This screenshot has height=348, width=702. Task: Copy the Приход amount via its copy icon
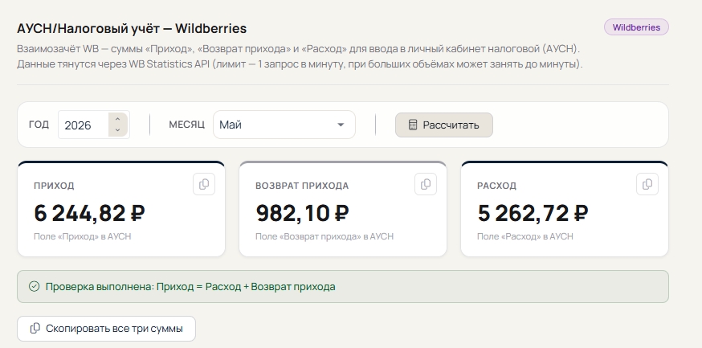tap(204, 185)
